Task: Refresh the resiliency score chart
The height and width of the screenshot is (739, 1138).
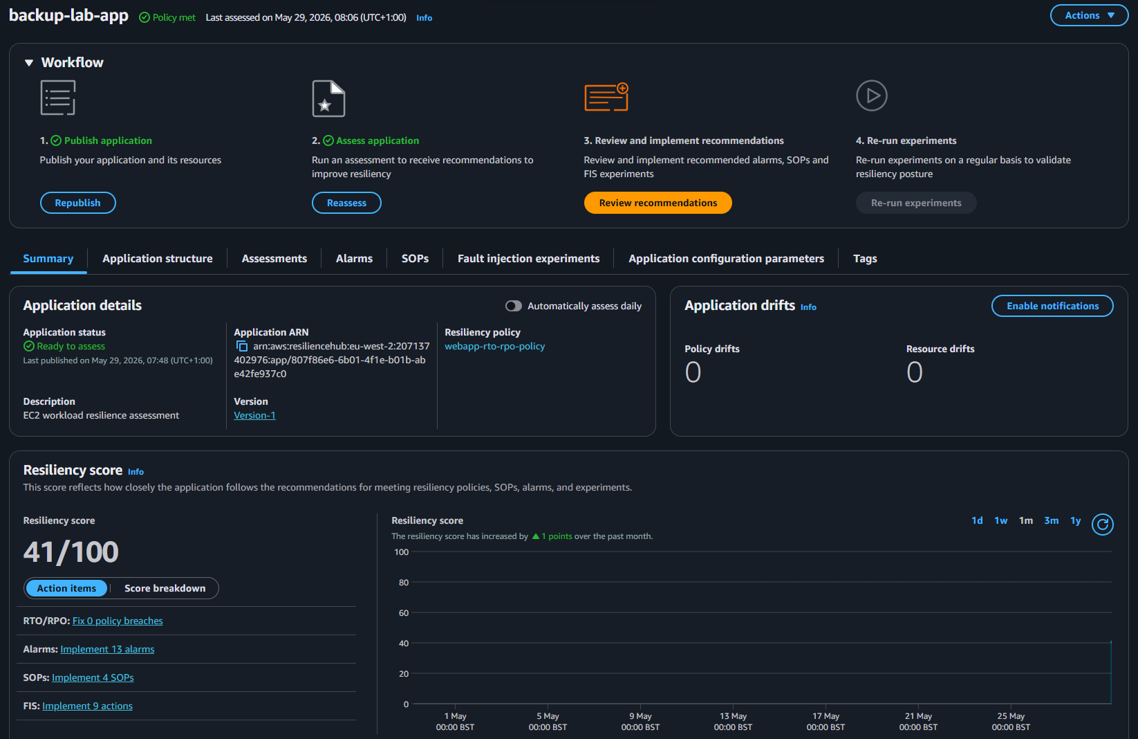Action: click(1103, 524)
